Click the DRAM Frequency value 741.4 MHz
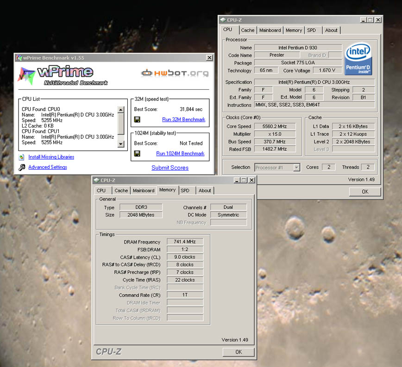The image size is (402, 367). pyautogui.click(x=185, y=242)
